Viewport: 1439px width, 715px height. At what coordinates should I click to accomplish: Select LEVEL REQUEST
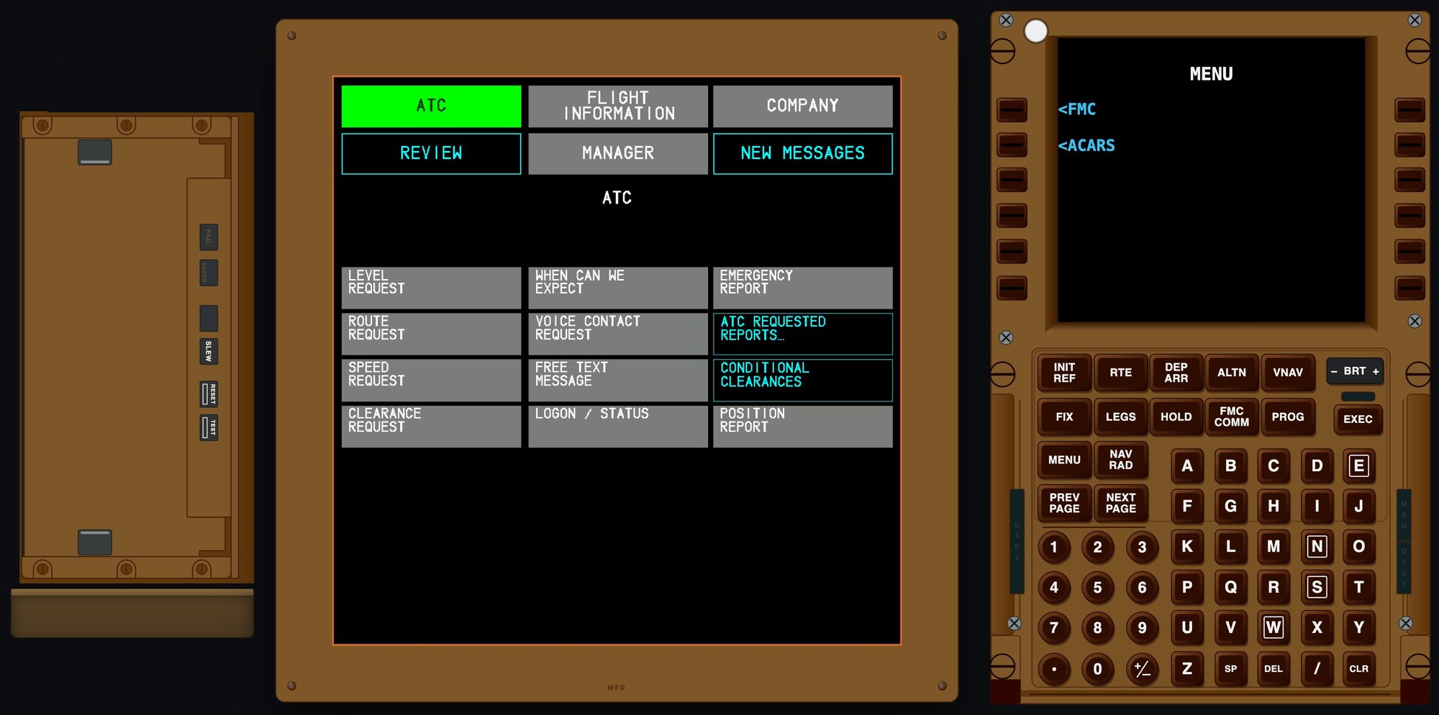pyautogui.click(x=431, y=288)
